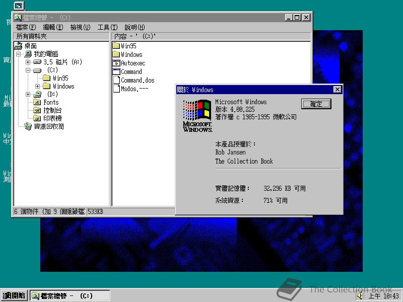Viewport: 403px width, 302px height.
Task: Click the 檔案總管 icon on taskbar button
Action: coord(35,296)
